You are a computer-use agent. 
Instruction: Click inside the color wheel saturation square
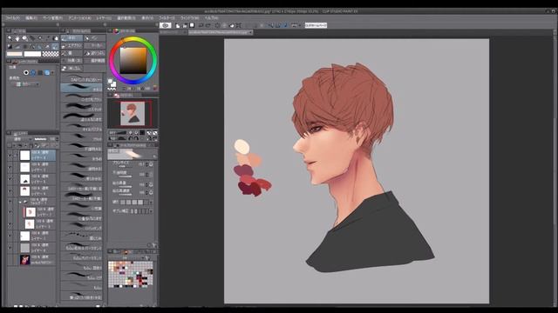133,61
